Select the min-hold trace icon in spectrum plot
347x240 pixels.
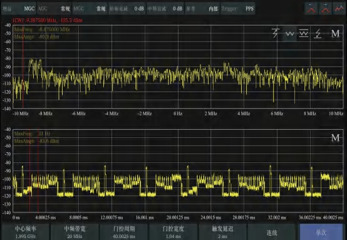318,33
